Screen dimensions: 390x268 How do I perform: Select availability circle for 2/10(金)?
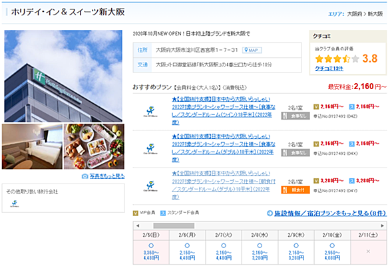click(x=332, y=245)
